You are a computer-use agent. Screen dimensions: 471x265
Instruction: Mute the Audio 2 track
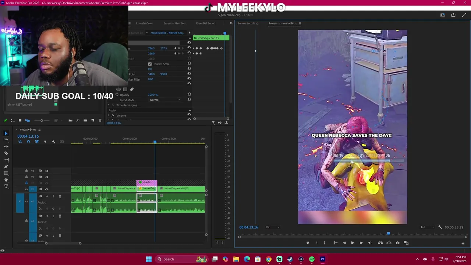point(46,216)
